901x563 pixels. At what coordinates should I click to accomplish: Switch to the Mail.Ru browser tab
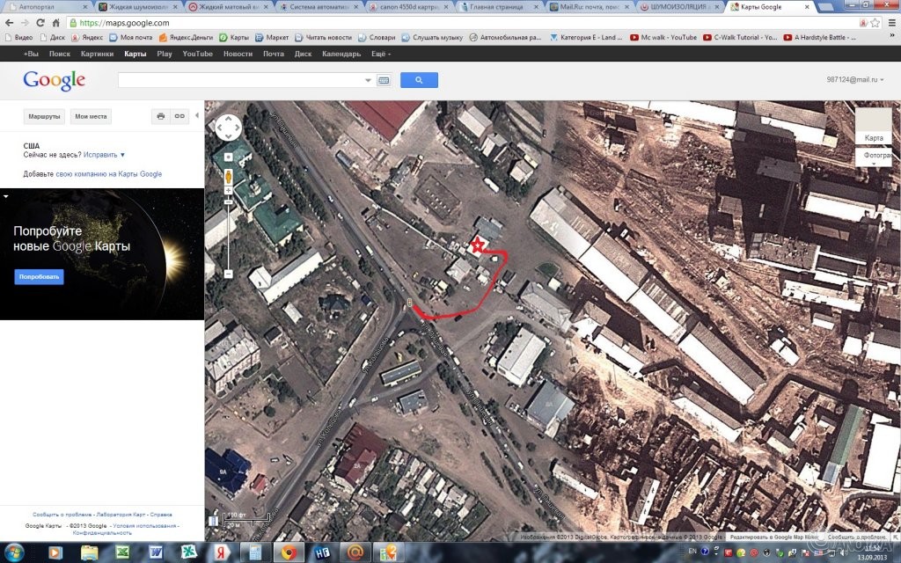click(x=590, y=7)
